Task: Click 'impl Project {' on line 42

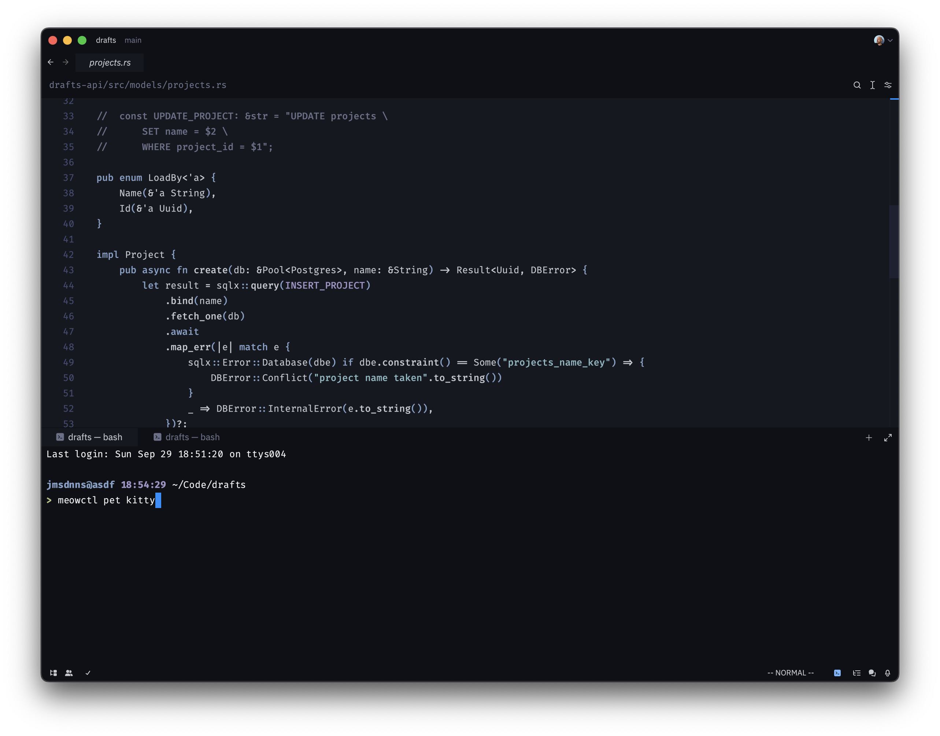Action: coord(136,255)
